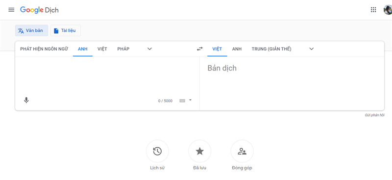Click the Văn bản text mode button
This screenshot has width=392, height=180.
coord(31,30)
